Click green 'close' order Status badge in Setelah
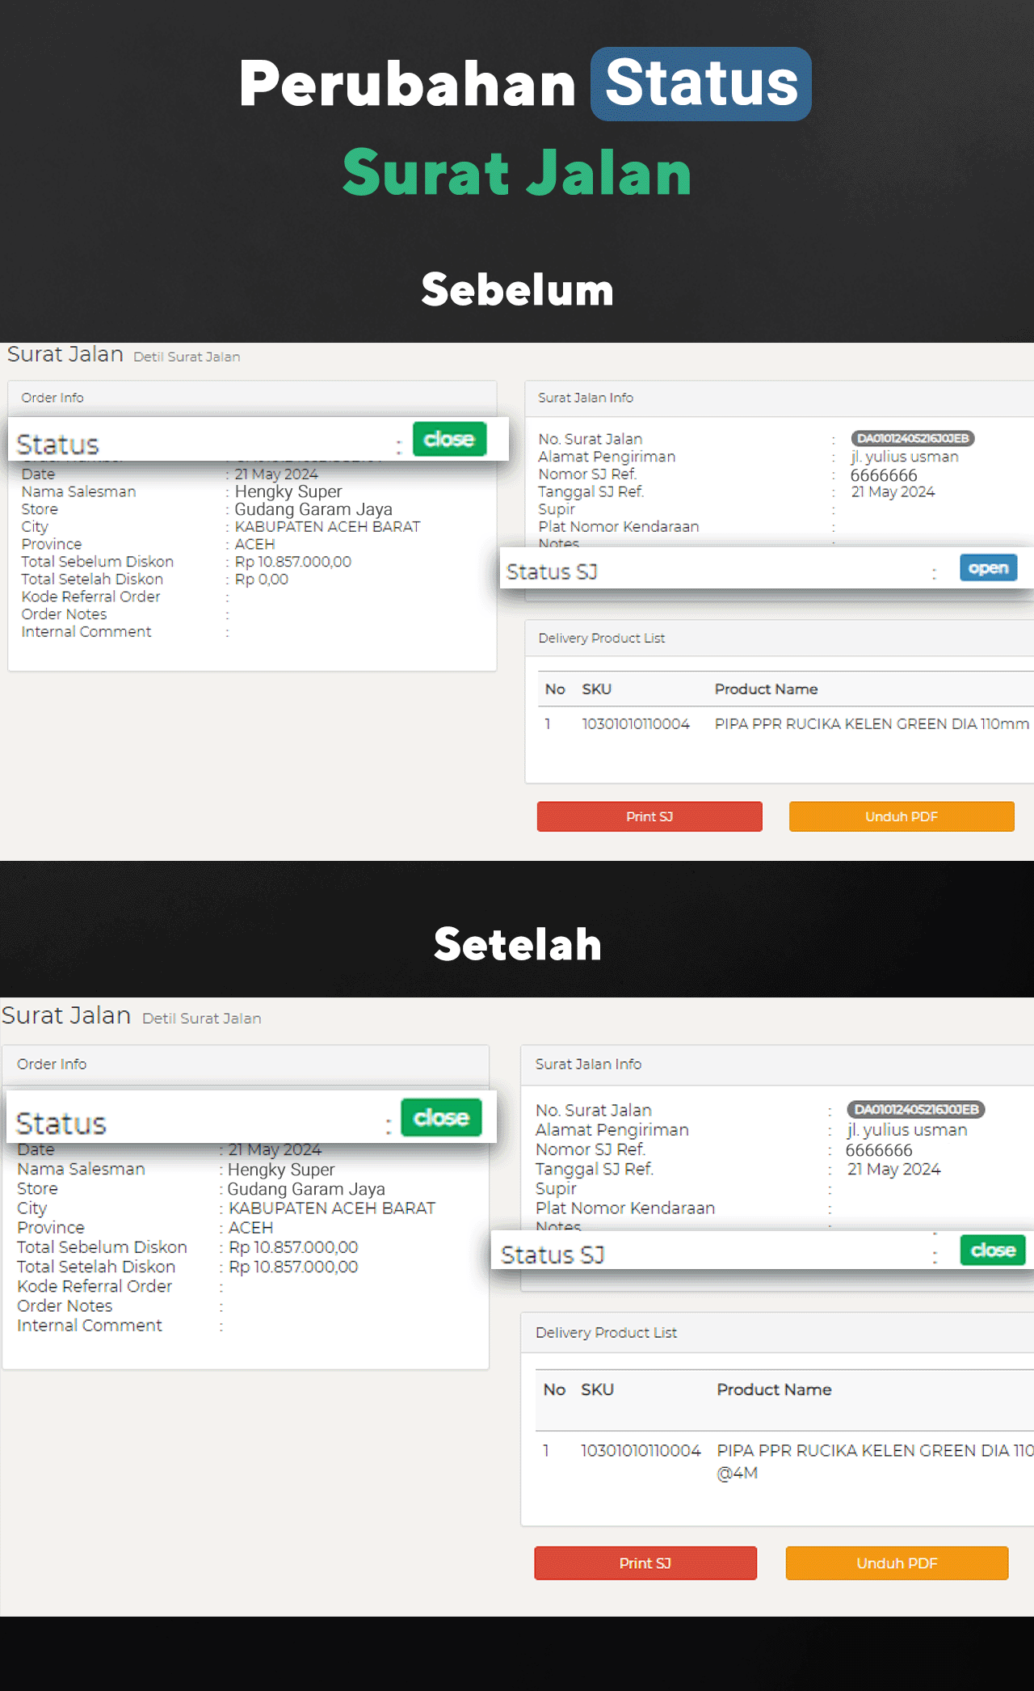The height and width of the screenshot is (1691, 1034). (x=441, y=1118)
